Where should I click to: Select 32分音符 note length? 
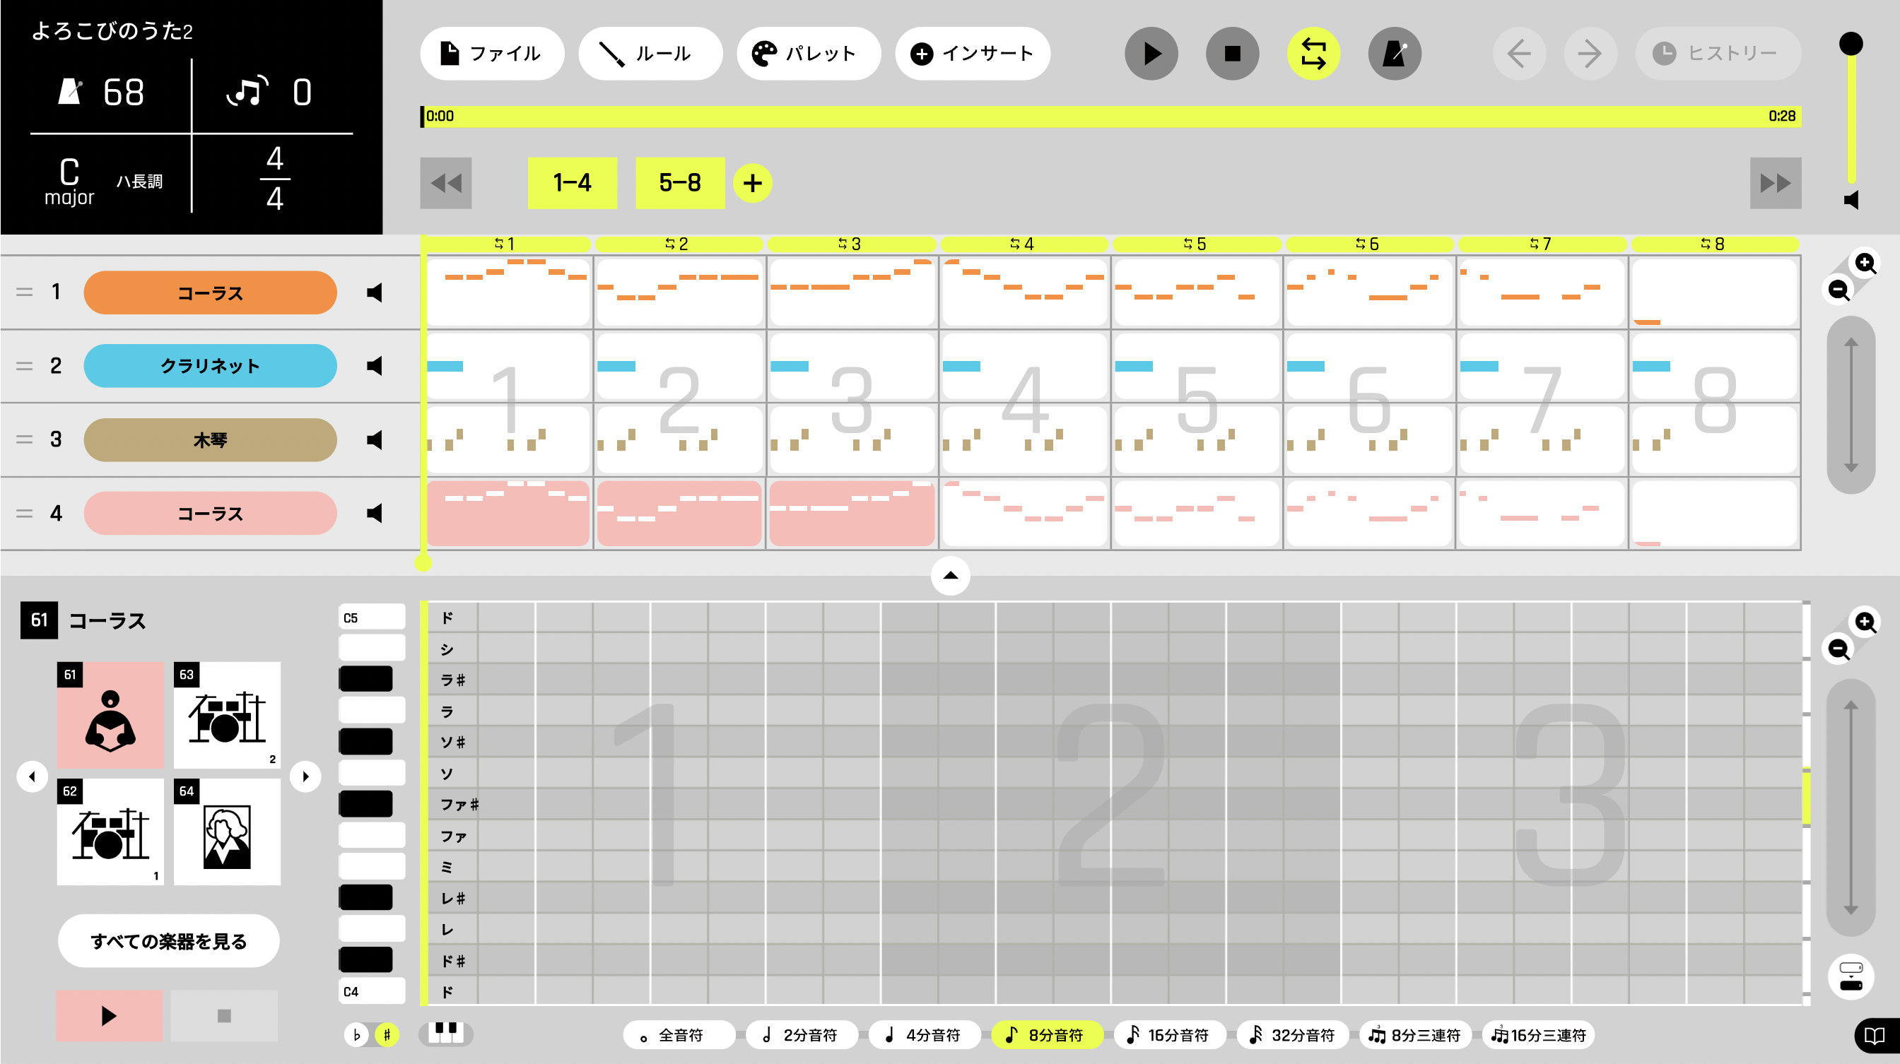tap(1292, 1034)
